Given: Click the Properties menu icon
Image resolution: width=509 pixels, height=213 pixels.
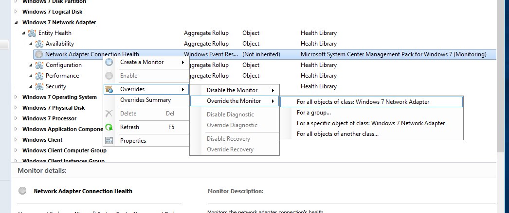Looking at the screenshot, I should click(109, 141).
